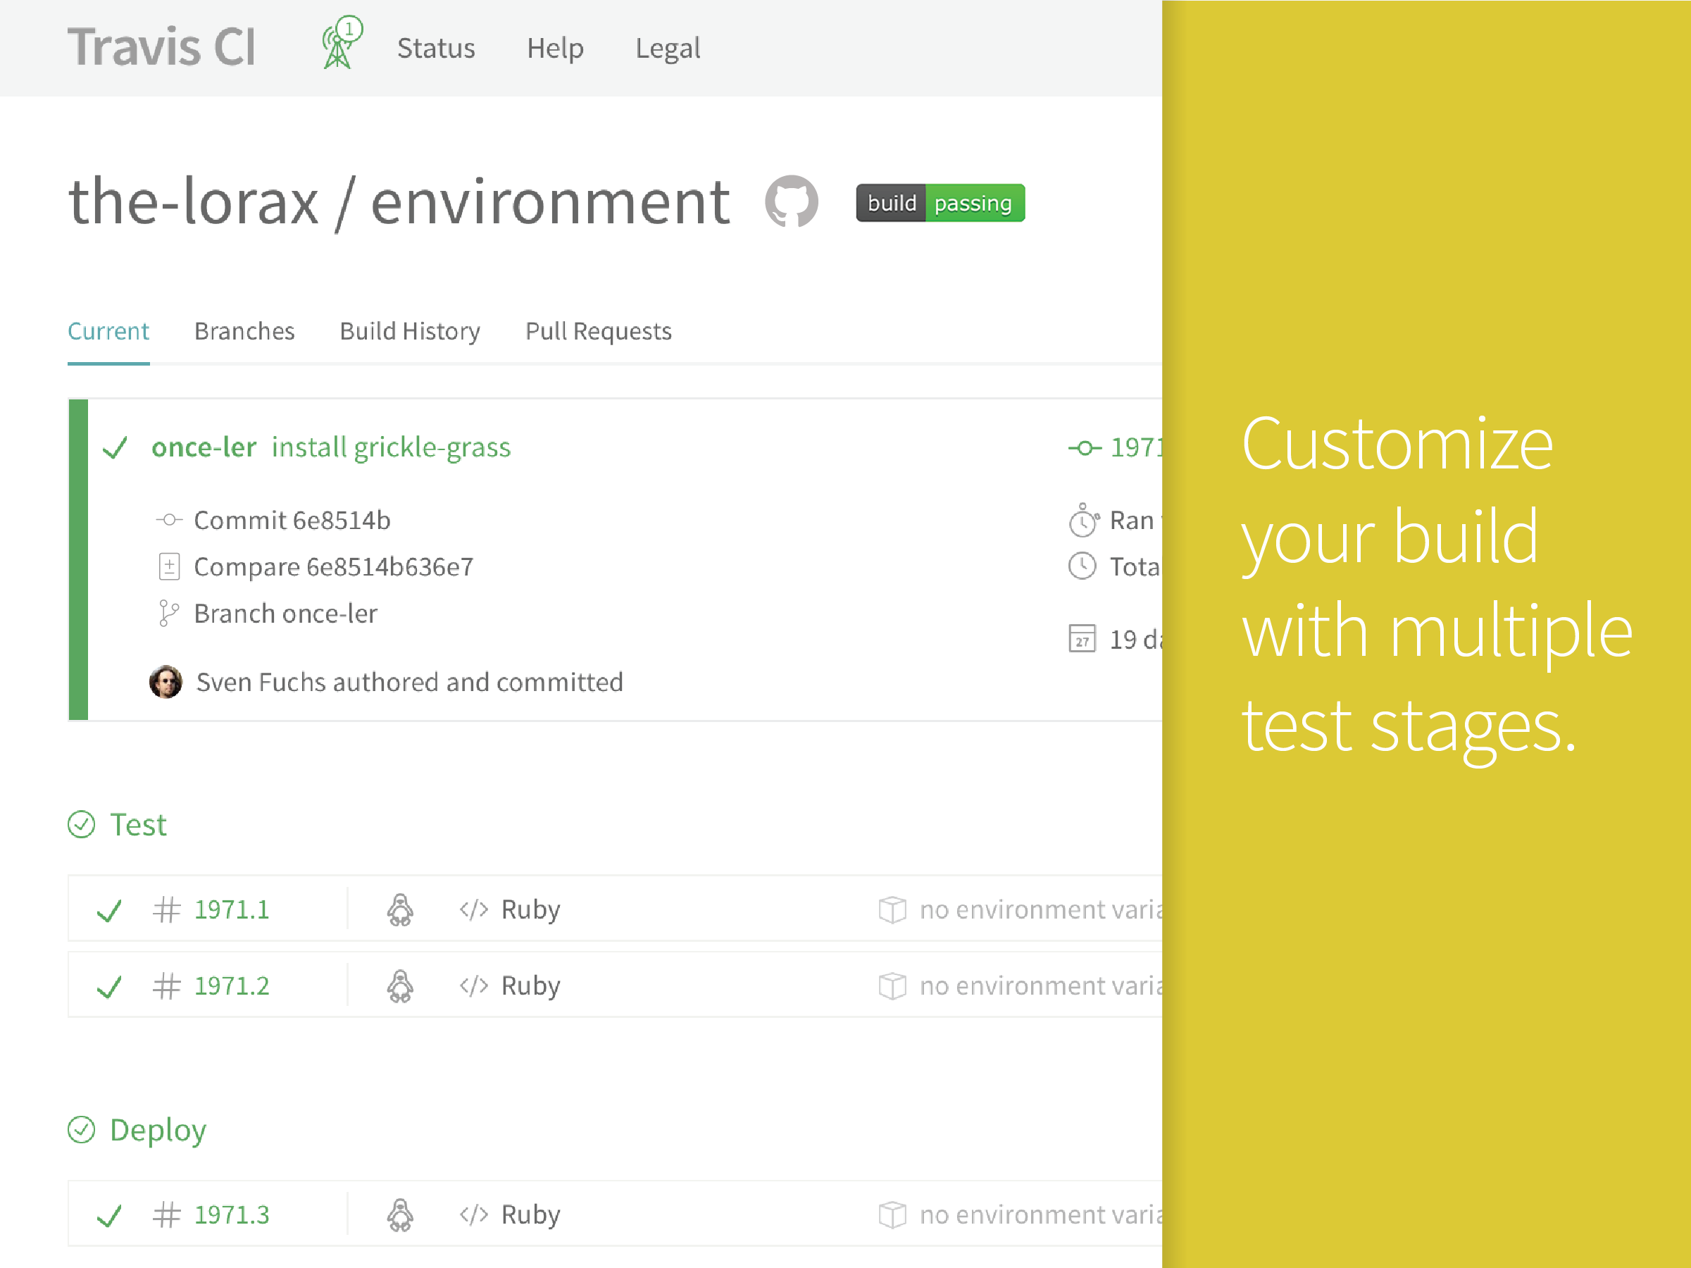
Task: Click Sven Fuchs avatar thumbnail
Action: click(x=166, y=681)
